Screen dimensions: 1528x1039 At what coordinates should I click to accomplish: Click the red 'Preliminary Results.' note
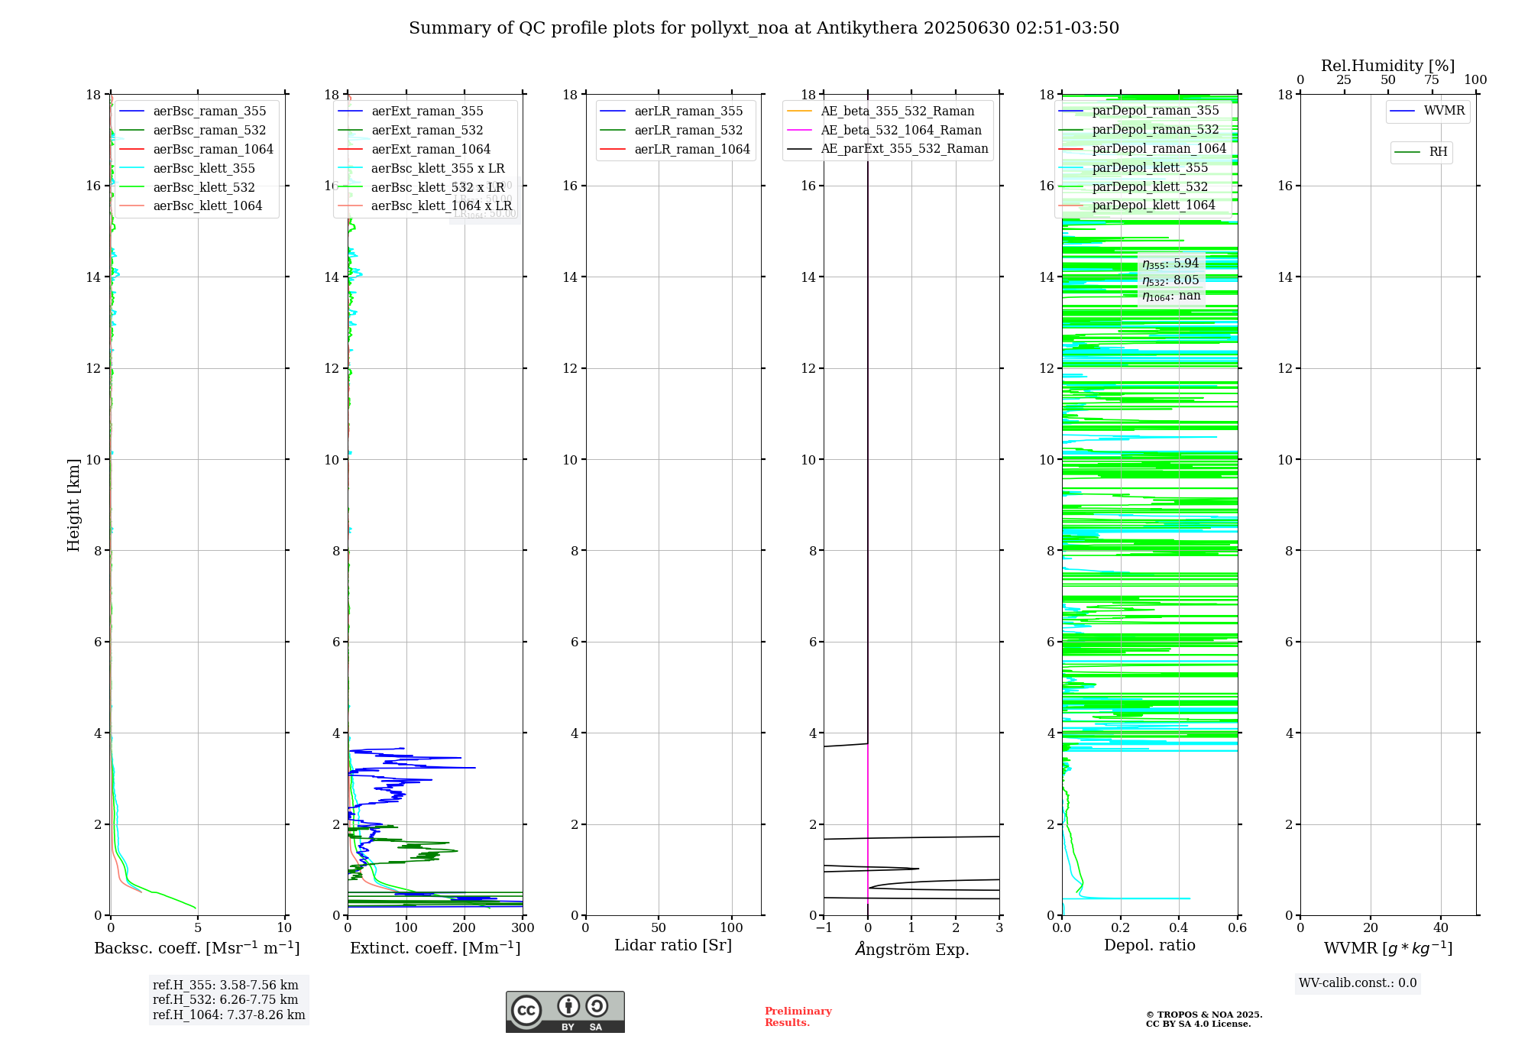point(798,1017)
